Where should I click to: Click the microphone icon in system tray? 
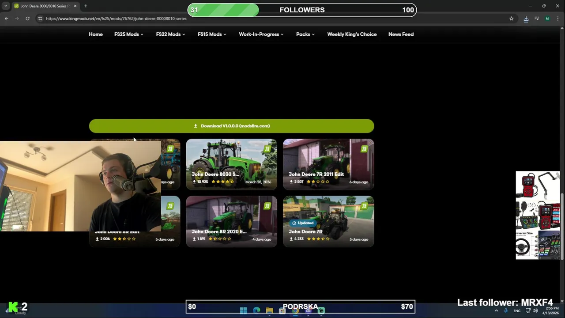(506, 311)
